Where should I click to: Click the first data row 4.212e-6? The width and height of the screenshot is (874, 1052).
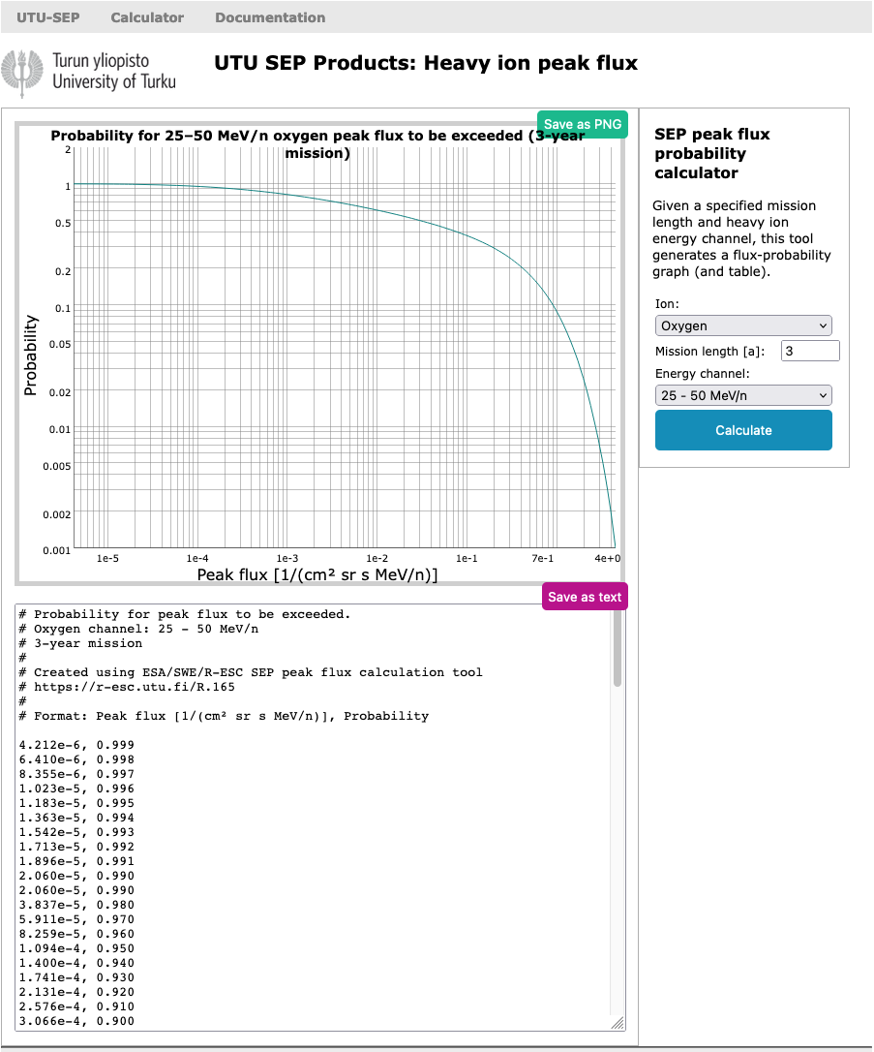(83, 745)
